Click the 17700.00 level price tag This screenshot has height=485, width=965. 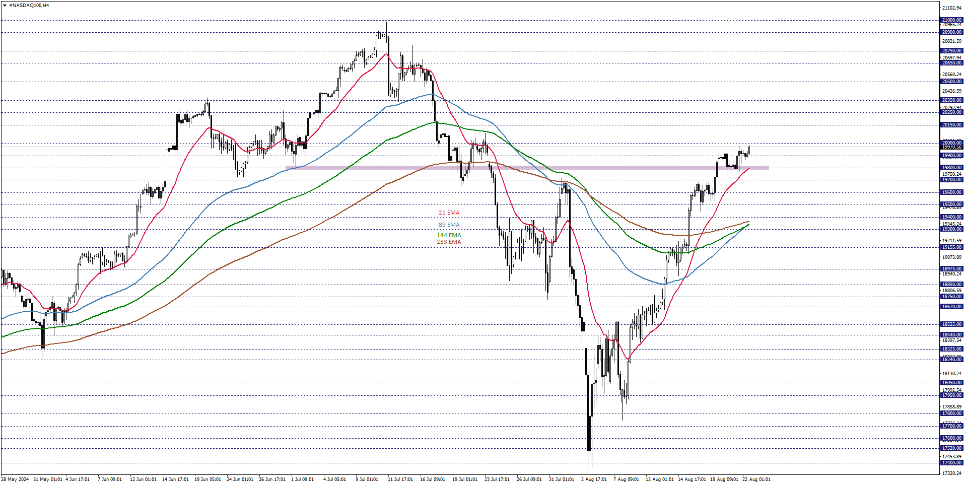pyautogui.click(x=951, y=426)
